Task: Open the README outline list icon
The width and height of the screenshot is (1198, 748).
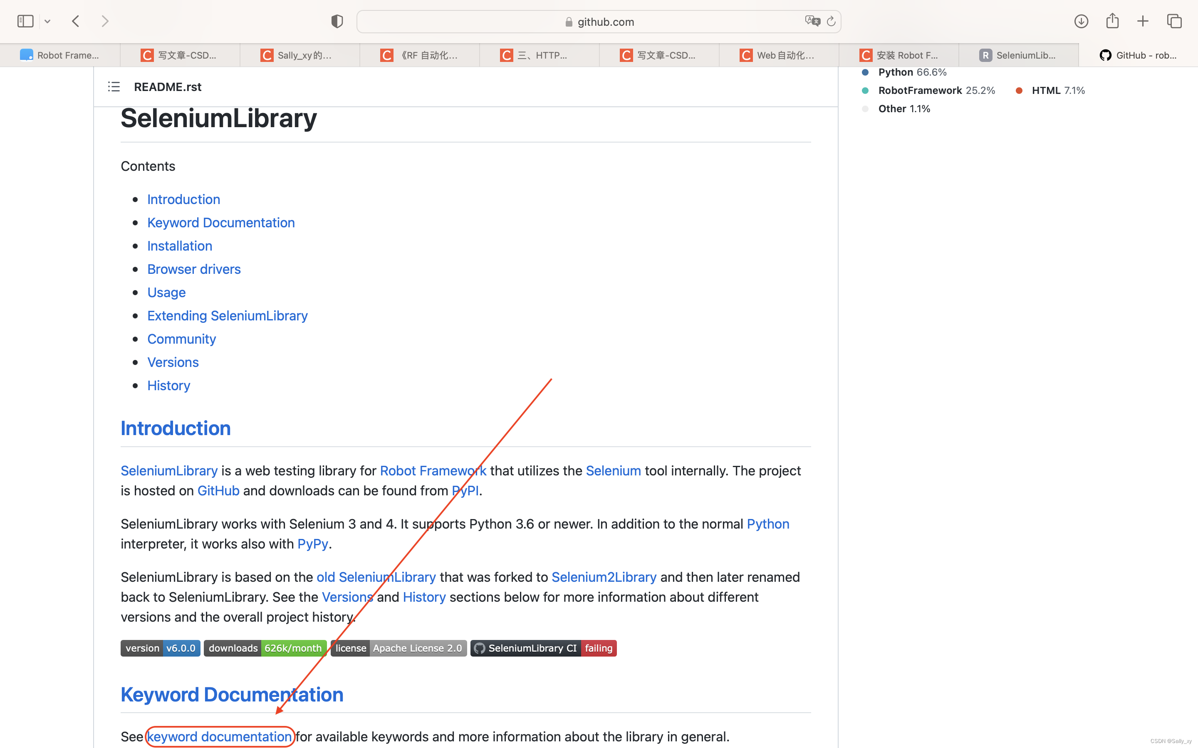Action: point(114,87)
